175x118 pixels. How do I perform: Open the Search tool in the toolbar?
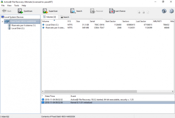[76, 11]
